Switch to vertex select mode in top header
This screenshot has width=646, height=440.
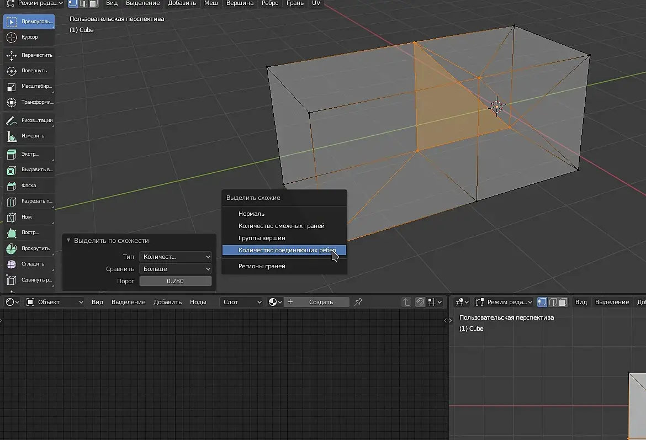[x=73, y=3]
